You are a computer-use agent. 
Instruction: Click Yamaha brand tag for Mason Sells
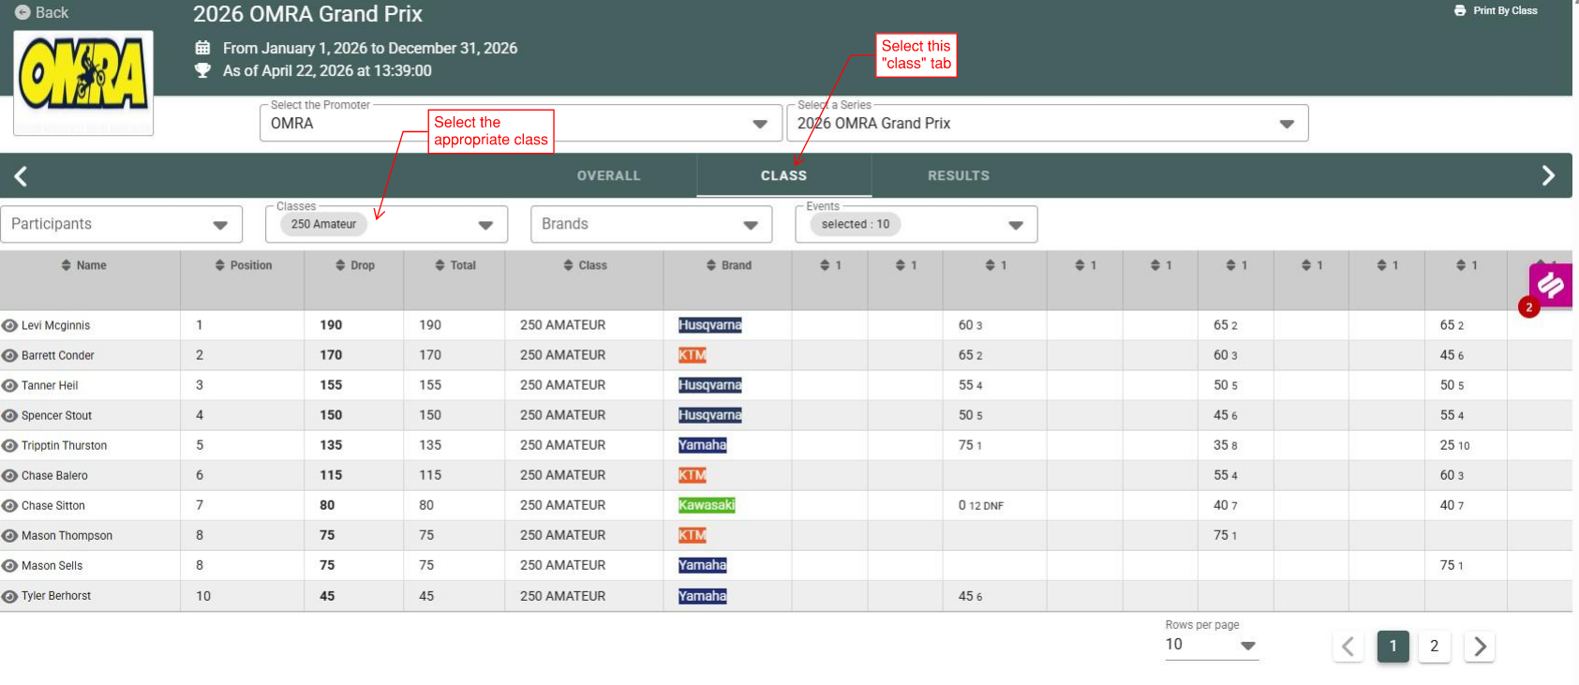click(x=703, y=565)
